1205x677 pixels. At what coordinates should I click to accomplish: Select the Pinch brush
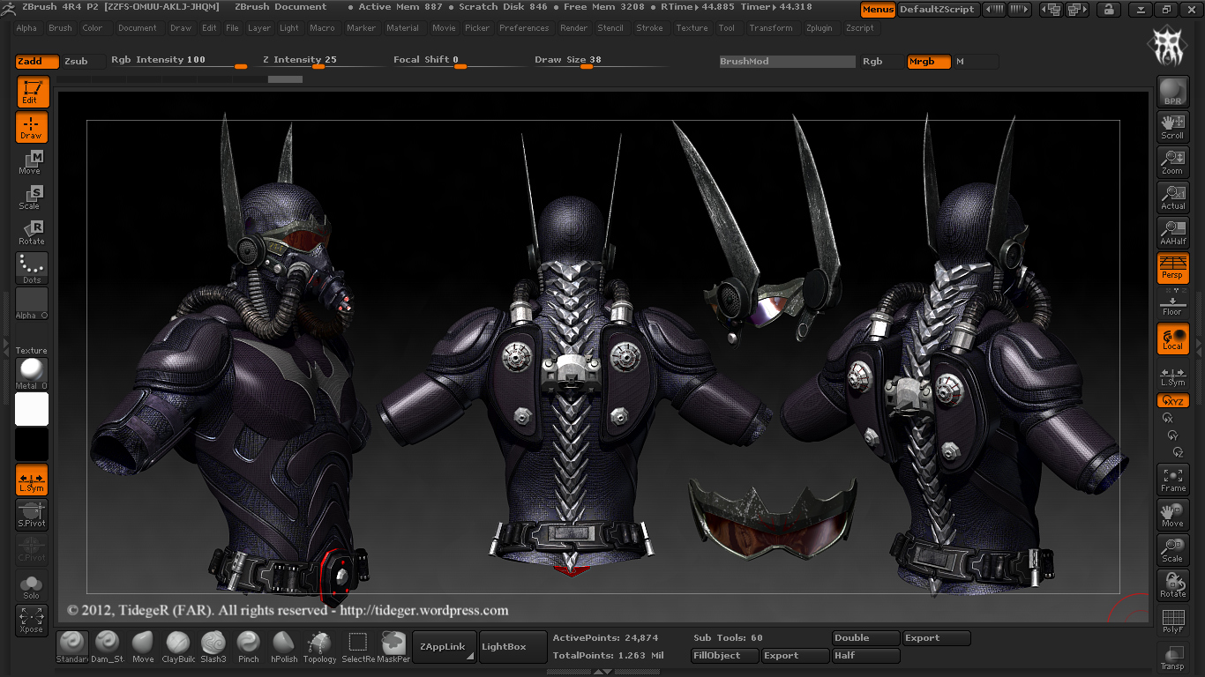pyautogui.click(x=249, y=647)
